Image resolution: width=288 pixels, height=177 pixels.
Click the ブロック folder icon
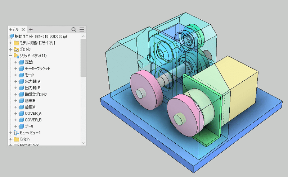(16, 49)
